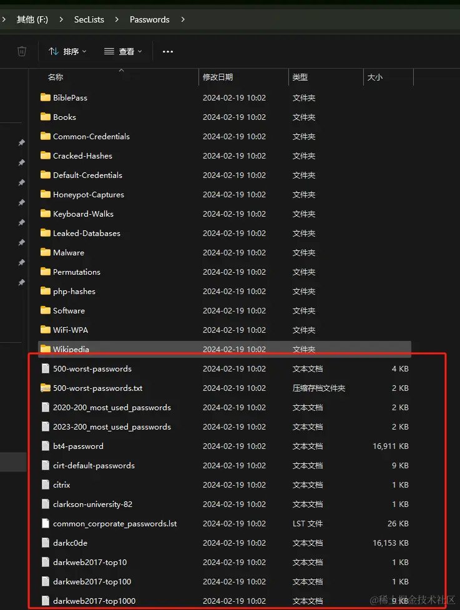The height and width of the screenshot is (610, 460).
Task: Click the 压缩存档文件夹 type cell
Action: coord(319,388)
